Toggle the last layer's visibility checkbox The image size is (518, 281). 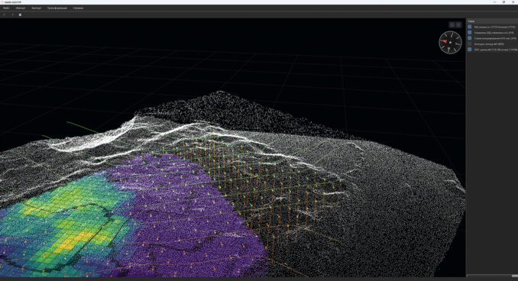469,50
